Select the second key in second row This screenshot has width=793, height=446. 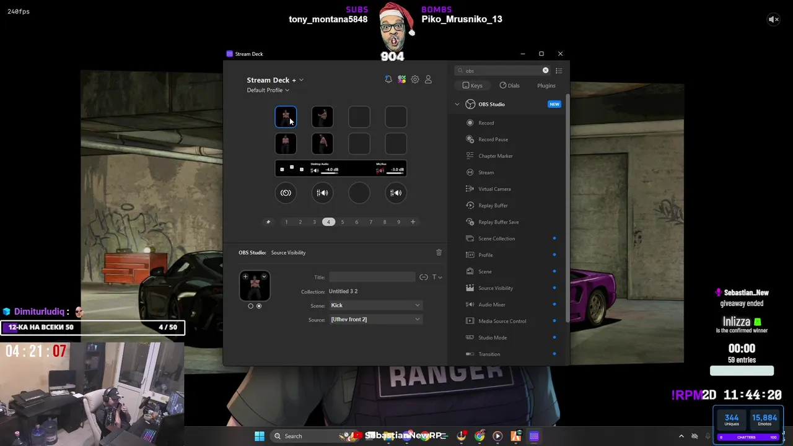(322, 144)
